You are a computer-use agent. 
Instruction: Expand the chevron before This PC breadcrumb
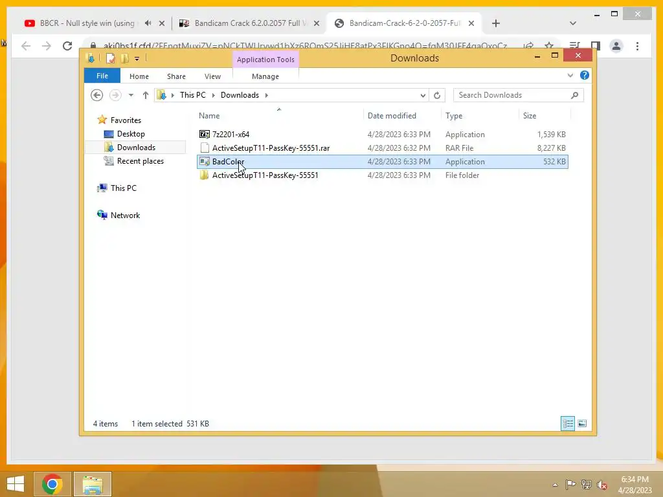click(x=172, y=95)
